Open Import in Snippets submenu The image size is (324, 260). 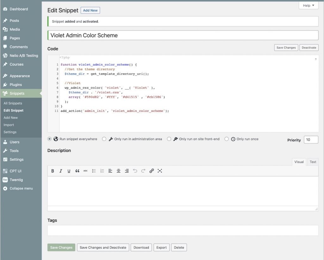click(x=9, y=125)
